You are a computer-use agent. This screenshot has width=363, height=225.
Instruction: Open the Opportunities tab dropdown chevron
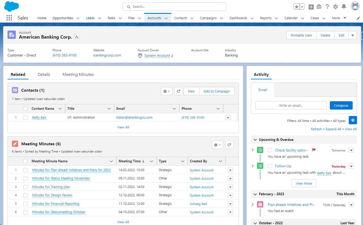tap(78, 18)
